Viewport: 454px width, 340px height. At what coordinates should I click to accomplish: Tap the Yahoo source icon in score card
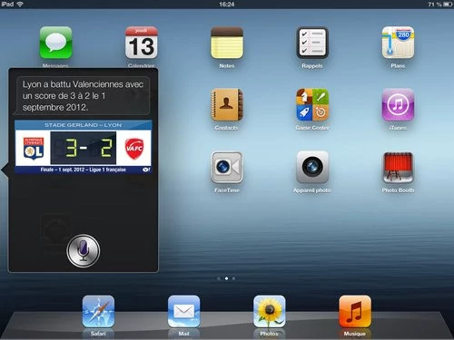pyautogui.click(x=146, y=170)
